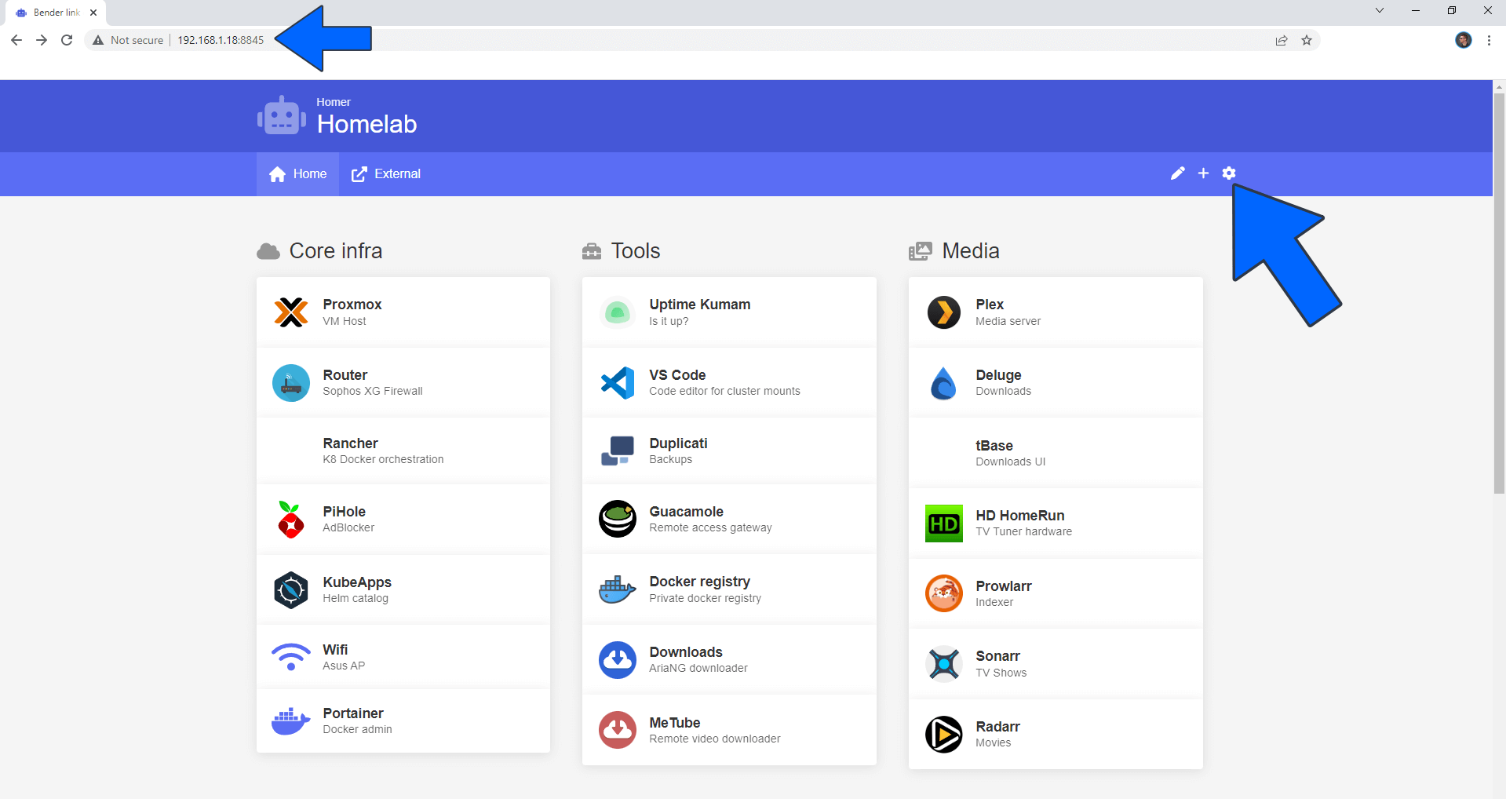
Task: Reload the page
Action: 67,40
